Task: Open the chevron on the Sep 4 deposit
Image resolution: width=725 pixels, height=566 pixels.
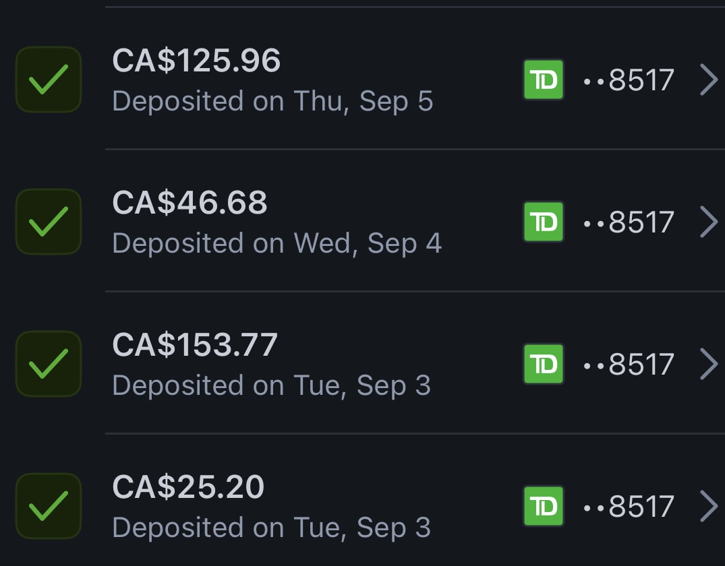Action: coord(709,222)
